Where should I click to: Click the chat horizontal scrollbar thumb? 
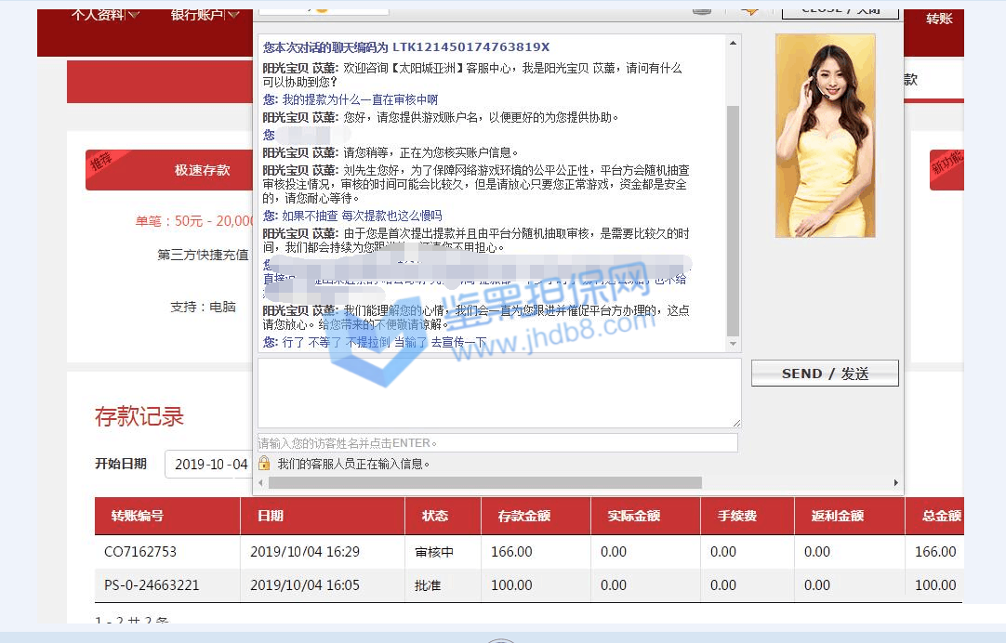[483, 483]
